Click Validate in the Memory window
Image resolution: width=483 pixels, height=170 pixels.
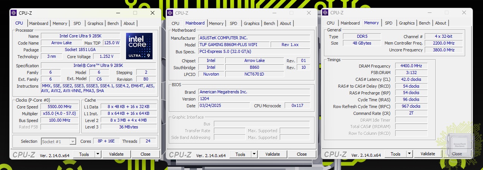[428, 154]
